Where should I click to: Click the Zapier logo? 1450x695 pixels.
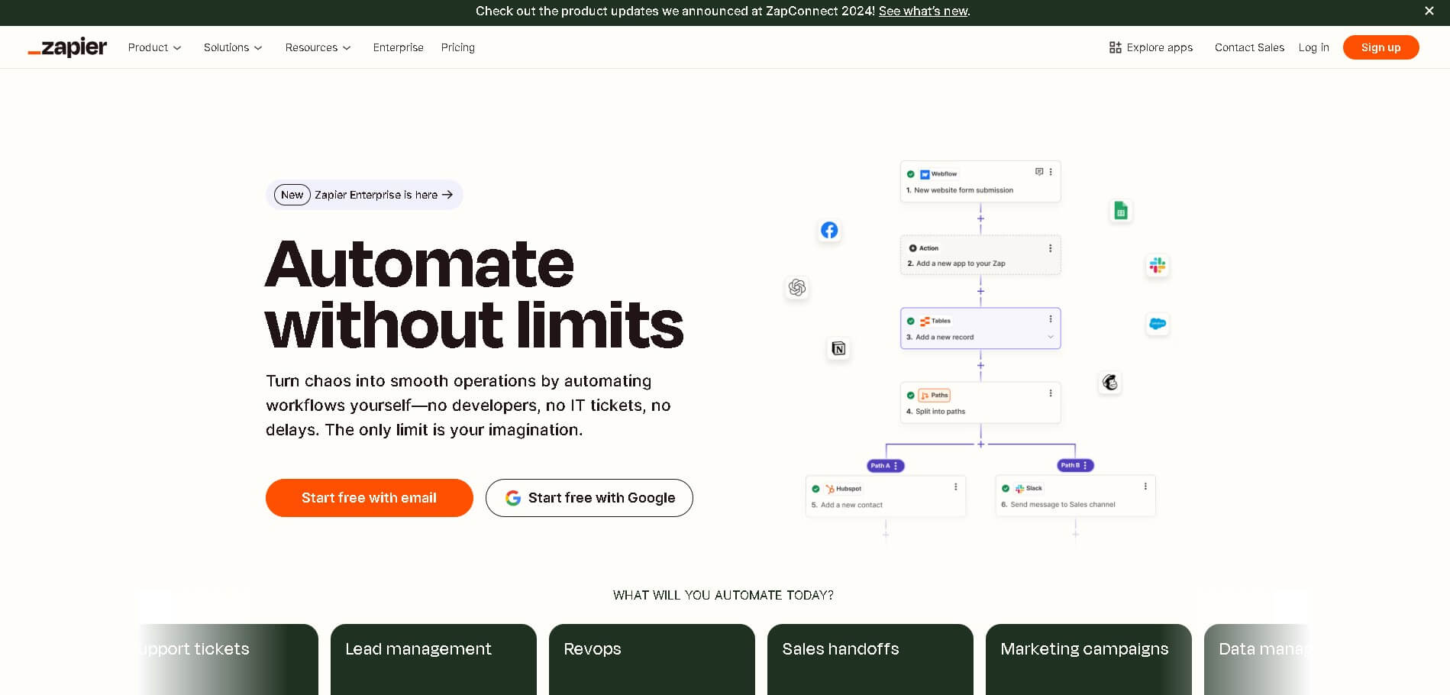pyautogui.click(x=67, y=47)
